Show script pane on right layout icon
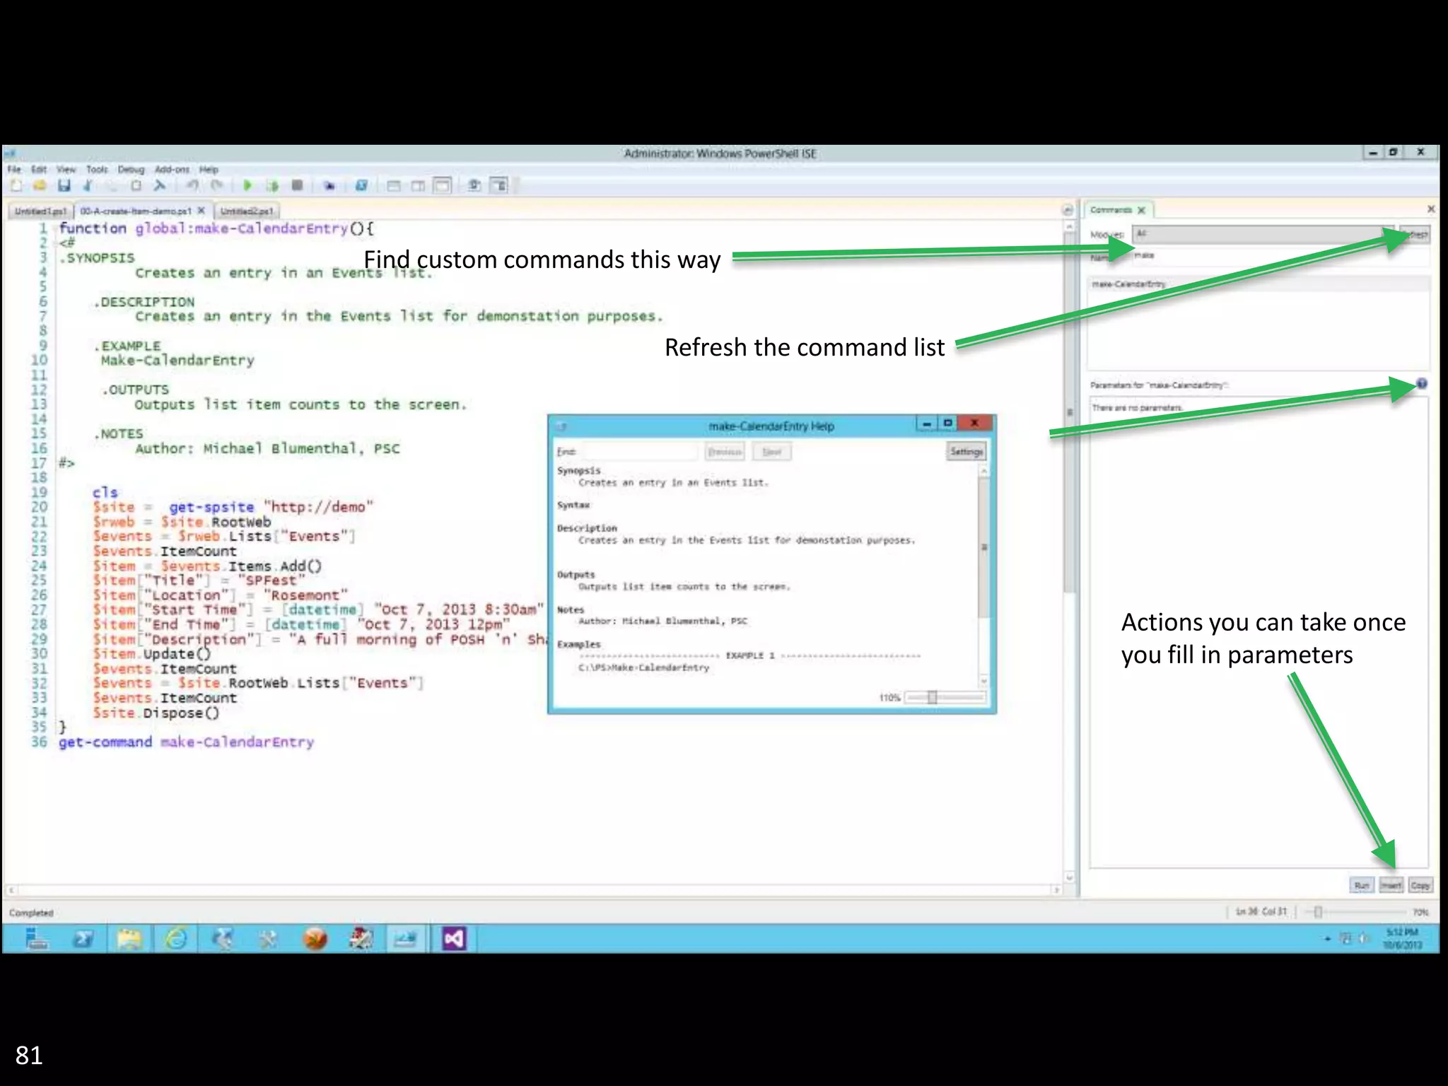Screen dimensions: 1448x1086 click(x=418, y=185)
